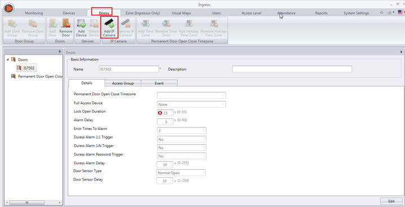
Task: Click the red error icon in Lock Open Duration
Action: (160, 113)
